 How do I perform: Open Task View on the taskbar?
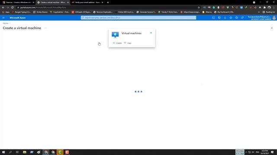[17, 152]
